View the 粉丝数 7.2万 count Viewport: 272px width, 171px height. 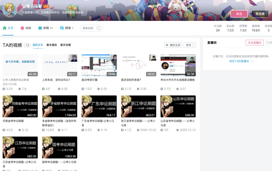tap(230, 28)
